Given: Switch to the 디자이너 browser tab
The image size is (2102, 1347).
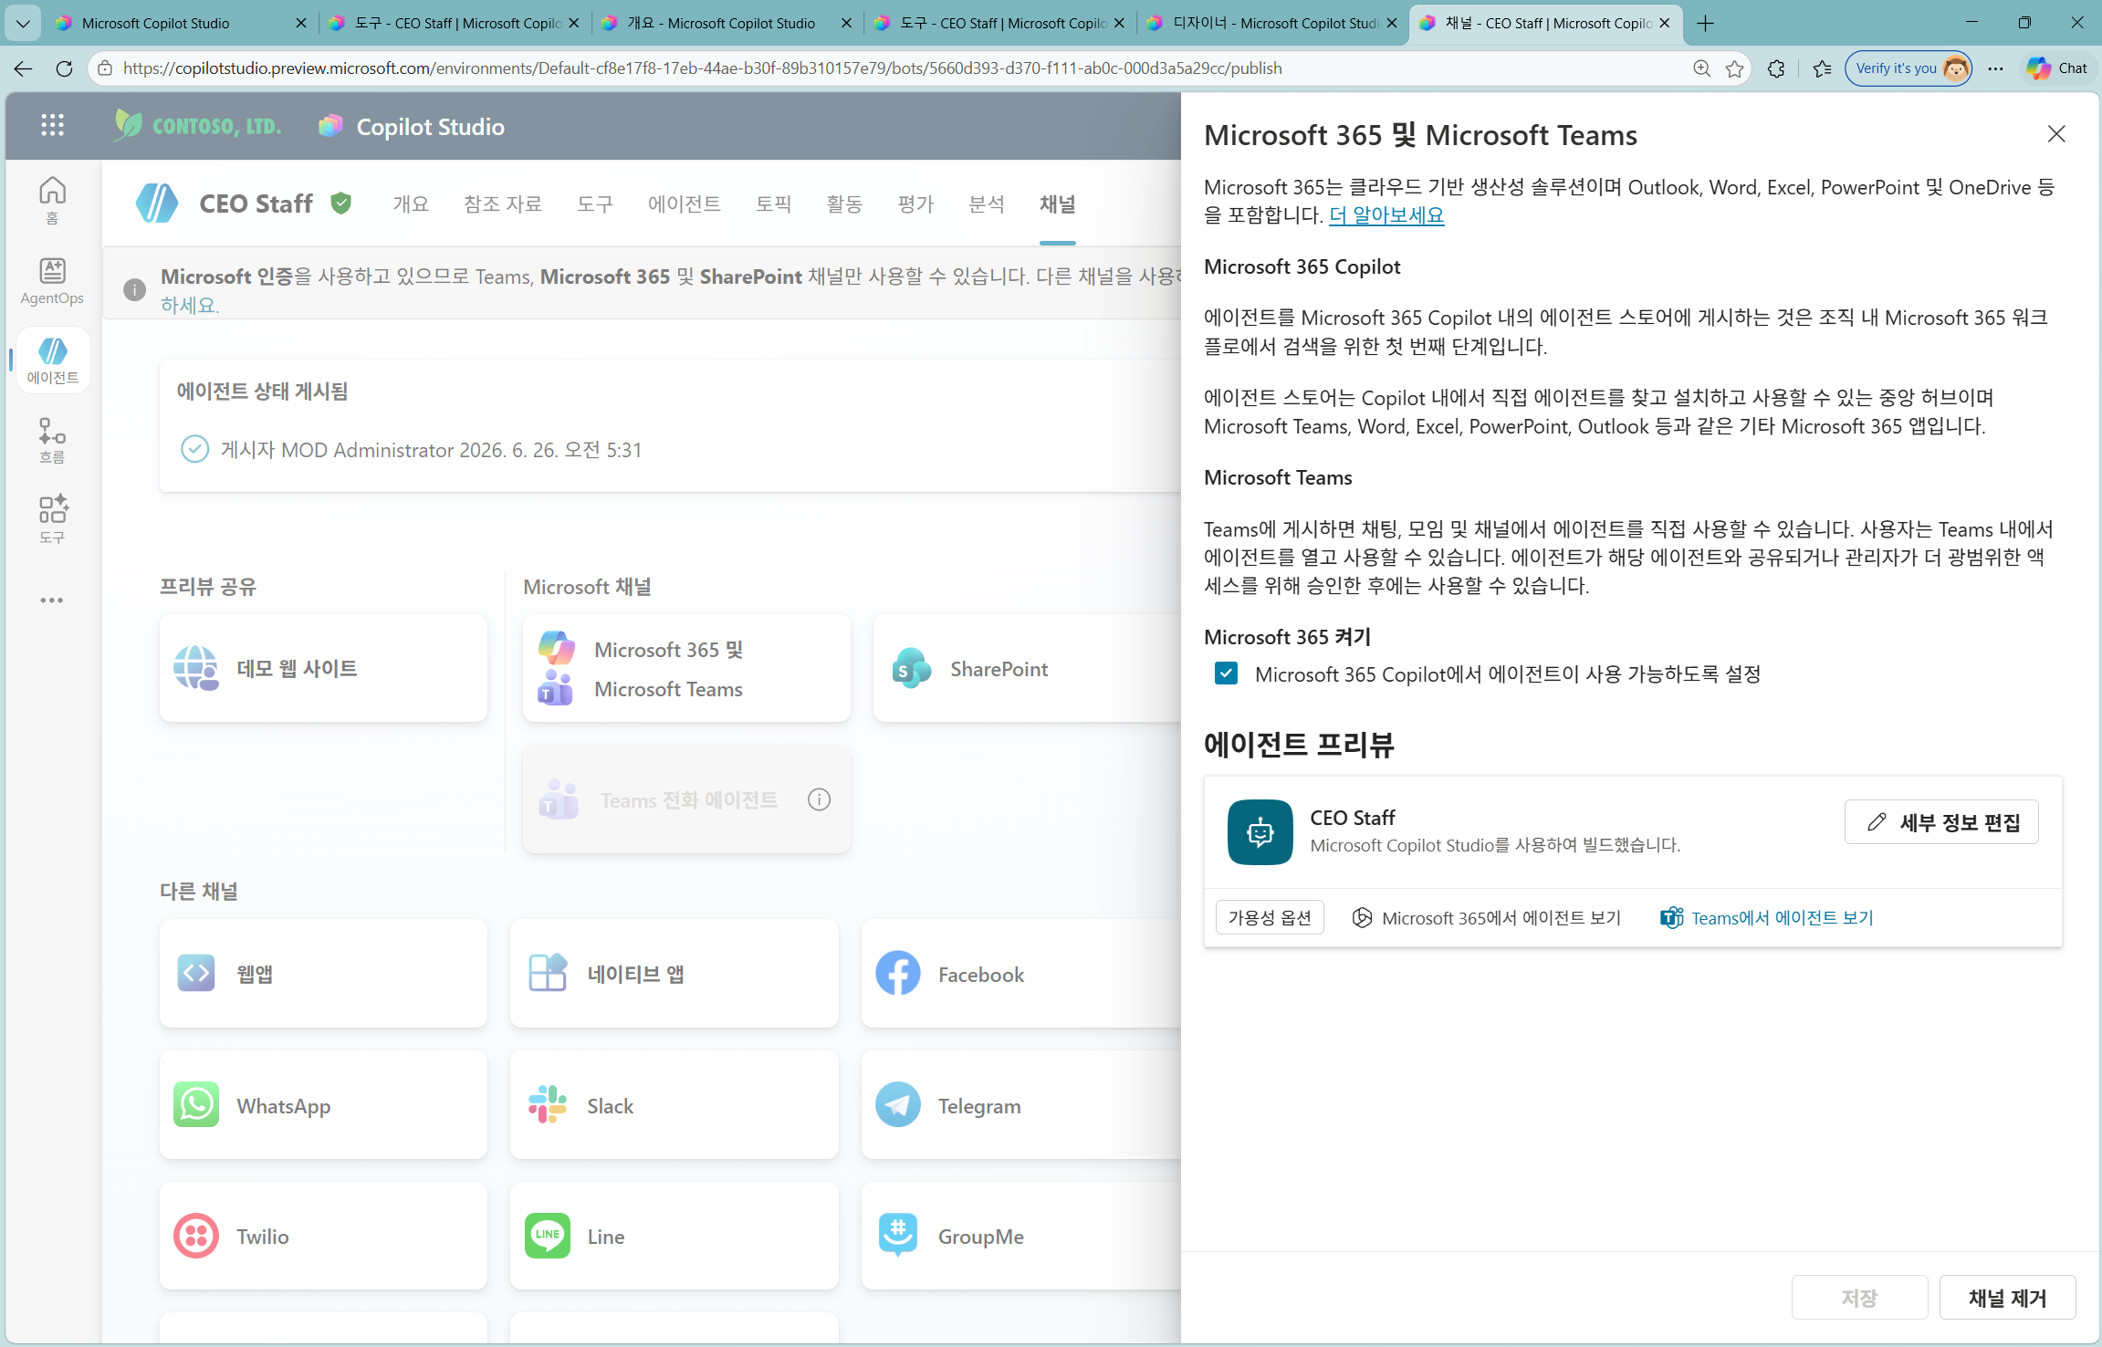Looking at the screenshot, I should pos(1273,23).
